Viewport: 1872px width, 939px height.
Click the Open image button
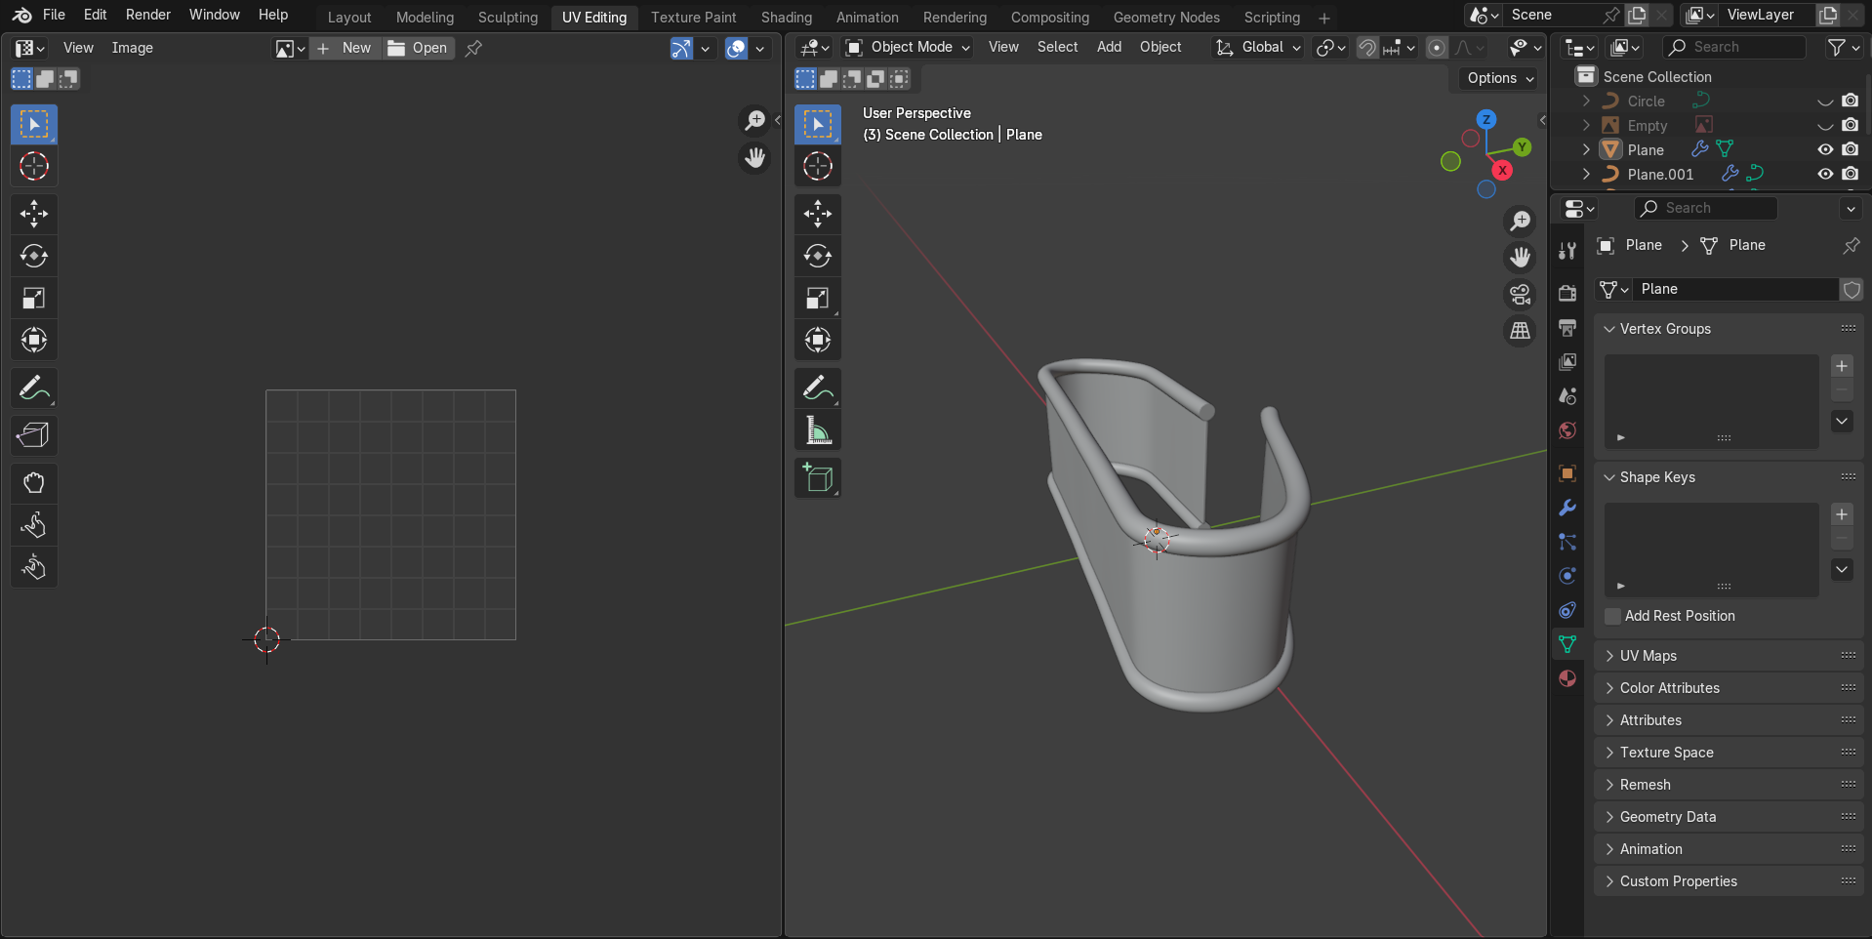[419, 48]
